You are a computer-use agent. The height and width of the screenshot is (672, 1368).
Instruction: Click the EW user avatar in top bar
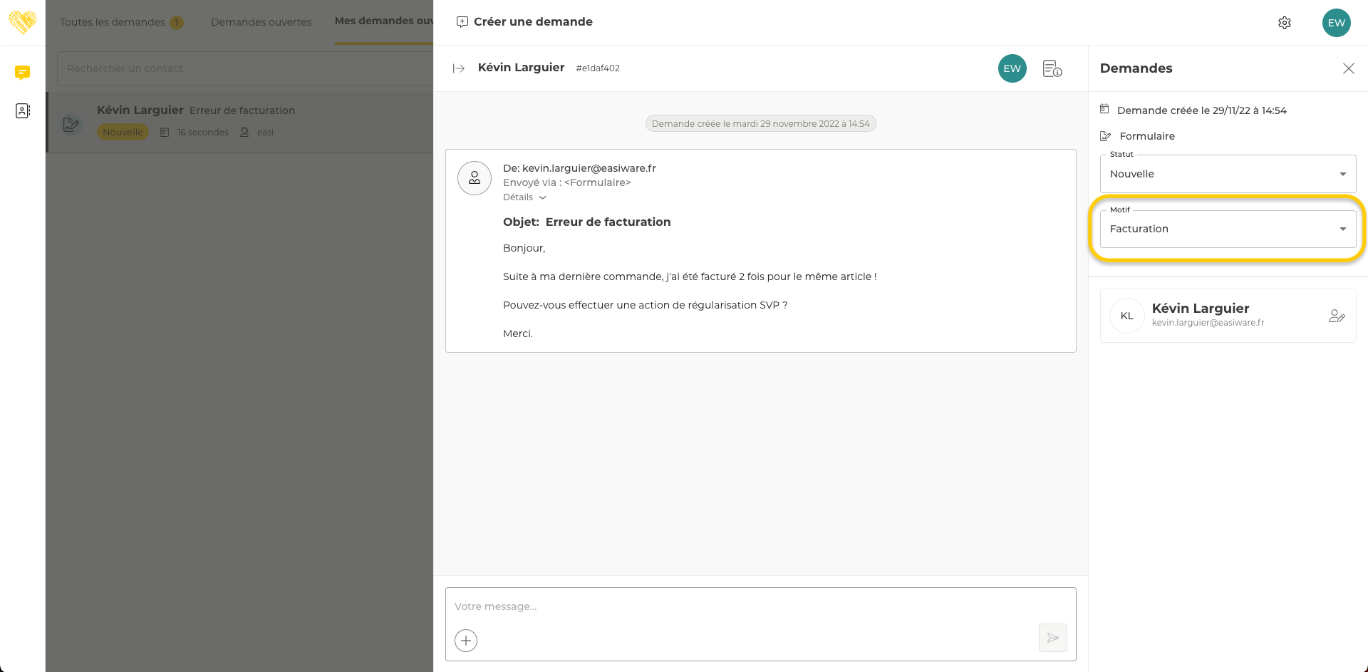pos(1336,23)
